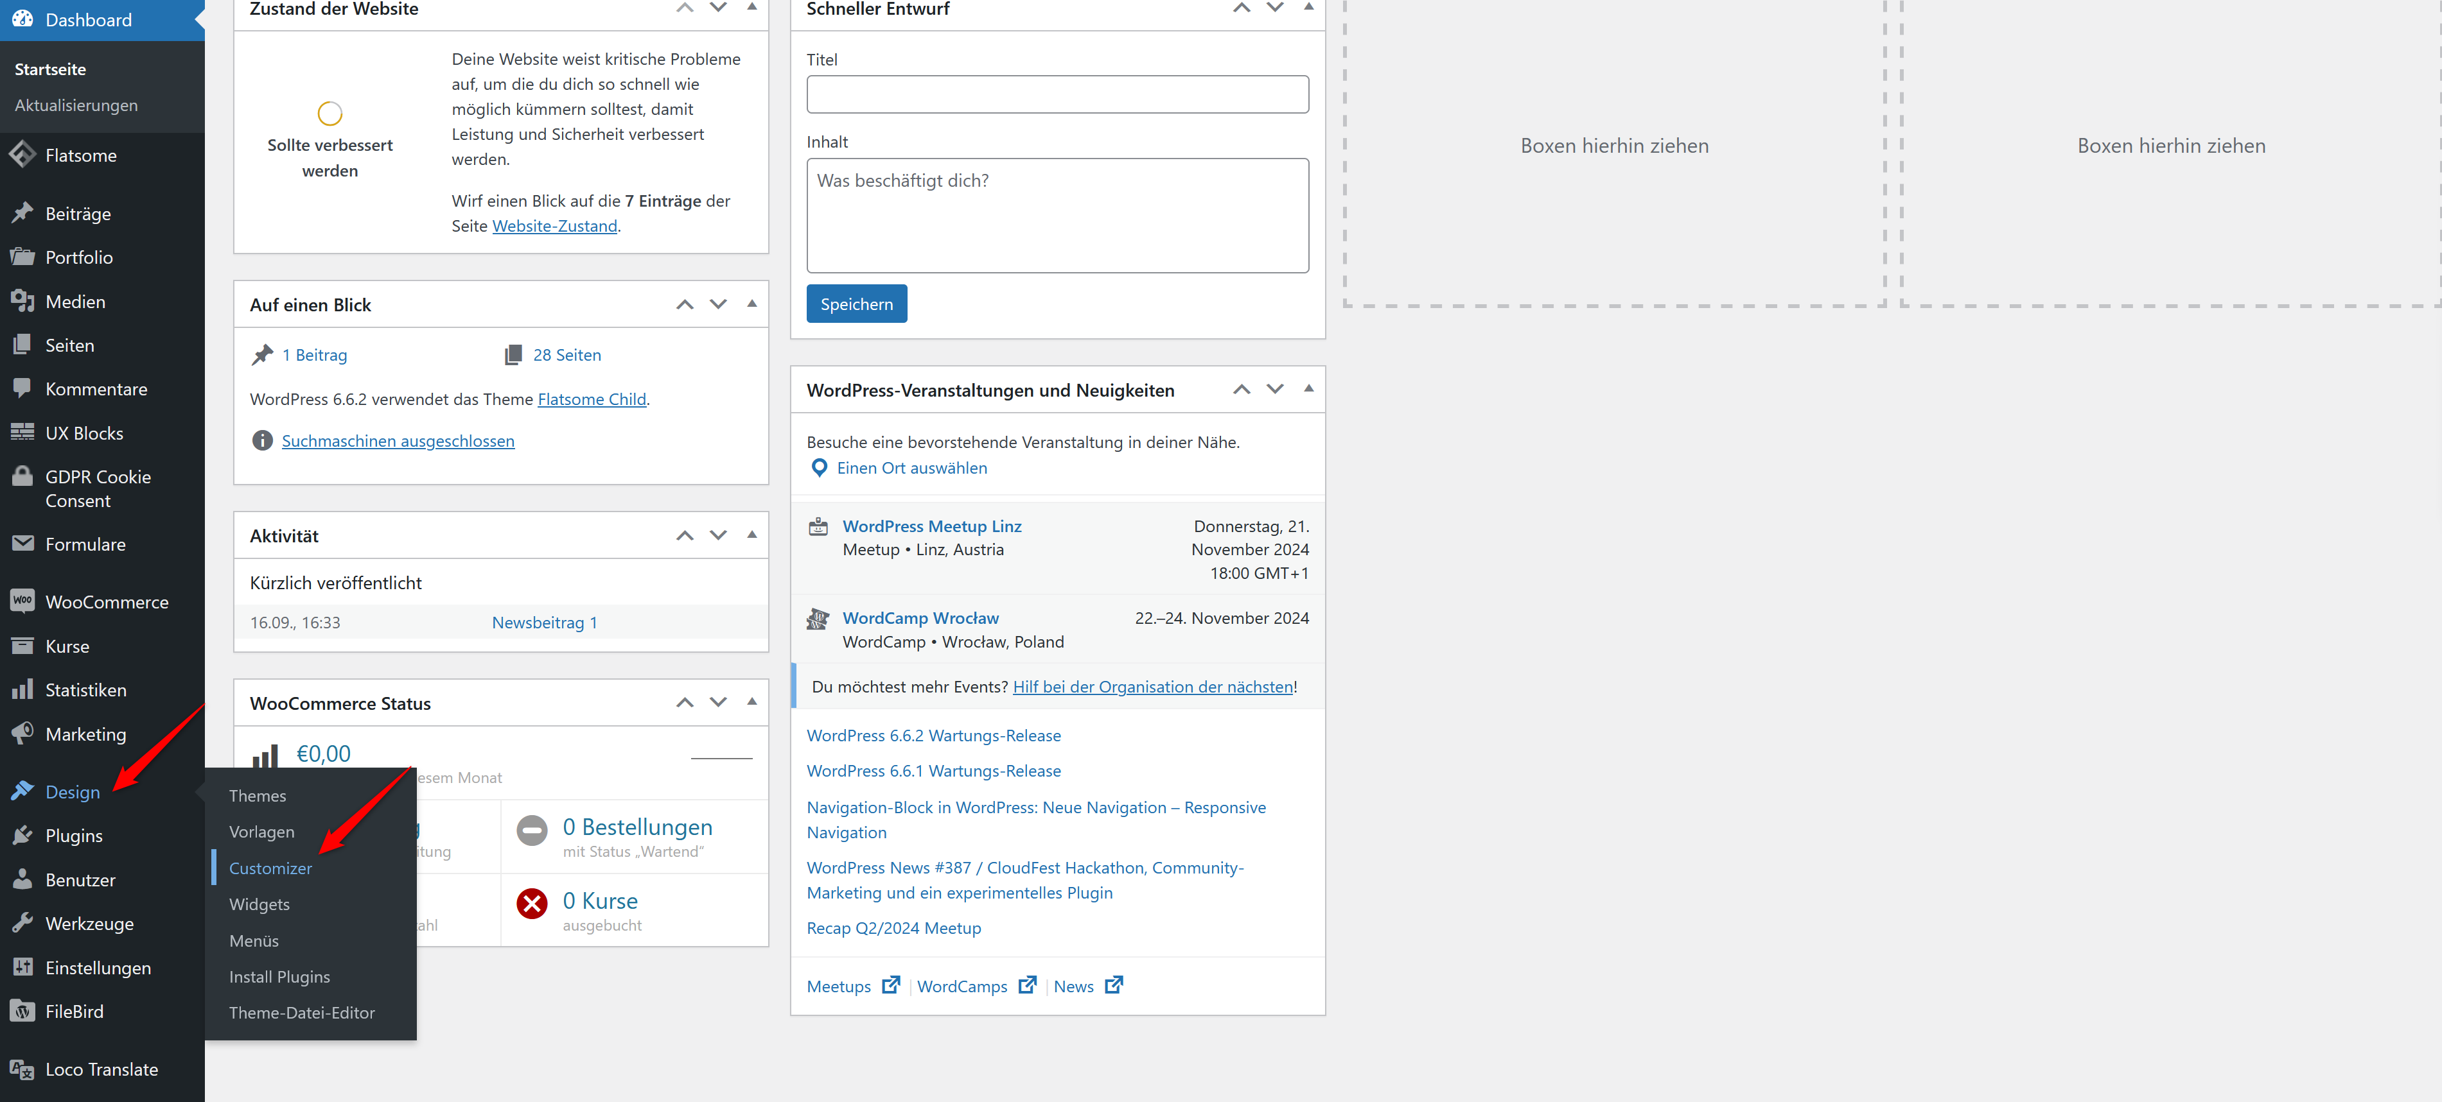2442x1102 pixels.
Task: Click the Werkzeuge wrench icon
Action: click(22, 923)
